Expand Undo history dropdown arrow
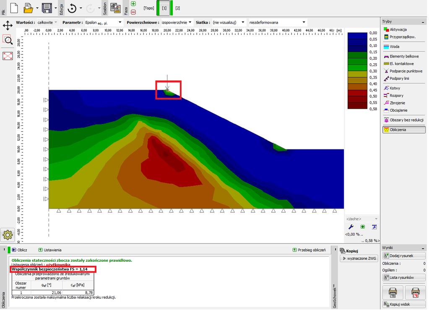Screen dimensions: 429x310 tap(81, 8)
